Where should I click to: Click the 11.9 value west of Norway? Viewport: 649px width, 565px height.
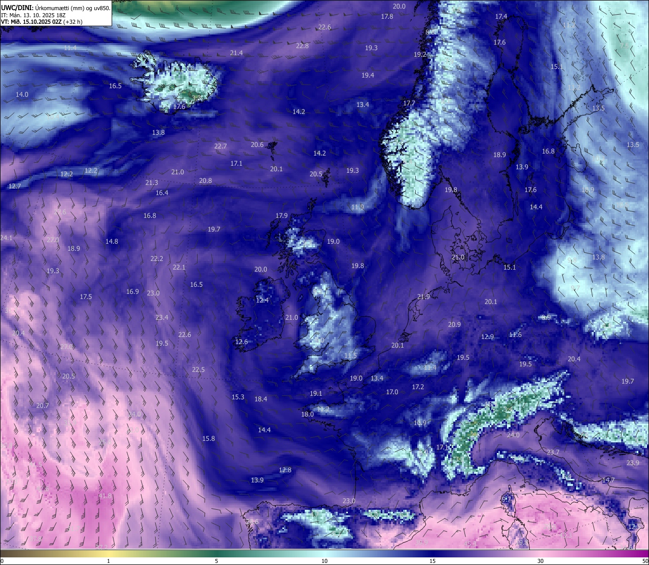pyautogui.click(x=357, y=207)
